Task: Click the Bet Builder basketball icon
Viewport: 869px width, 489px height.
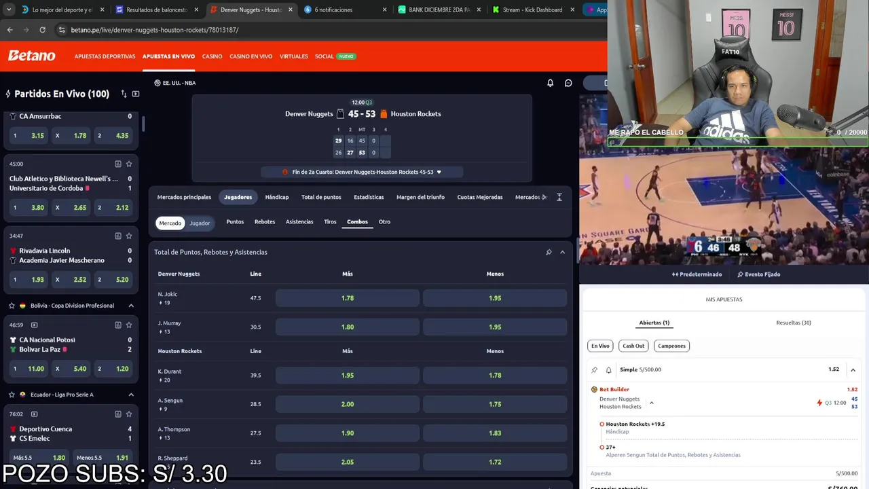Action: 594,389
